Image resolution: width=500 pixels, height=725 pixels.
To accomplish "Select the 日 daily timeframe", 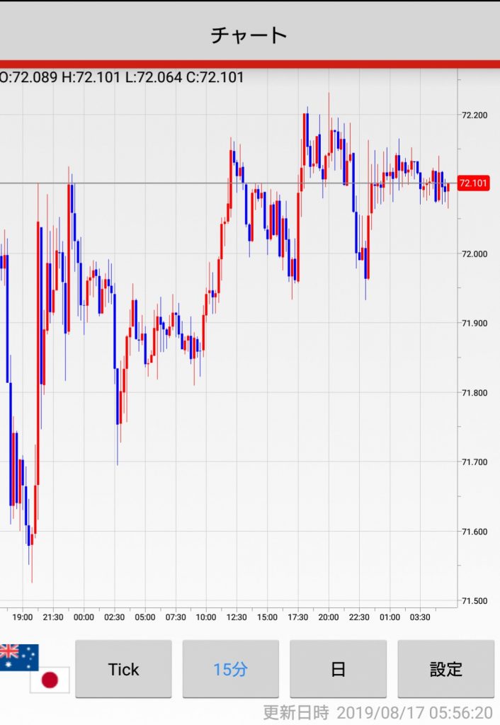I will tap(338, 669).
